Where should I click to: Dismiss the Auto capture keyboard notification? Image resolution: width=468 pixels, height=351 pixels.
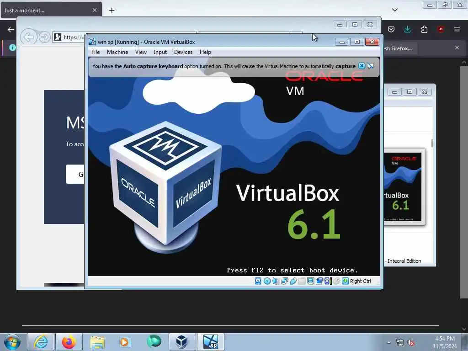click(x=362, y=66)
